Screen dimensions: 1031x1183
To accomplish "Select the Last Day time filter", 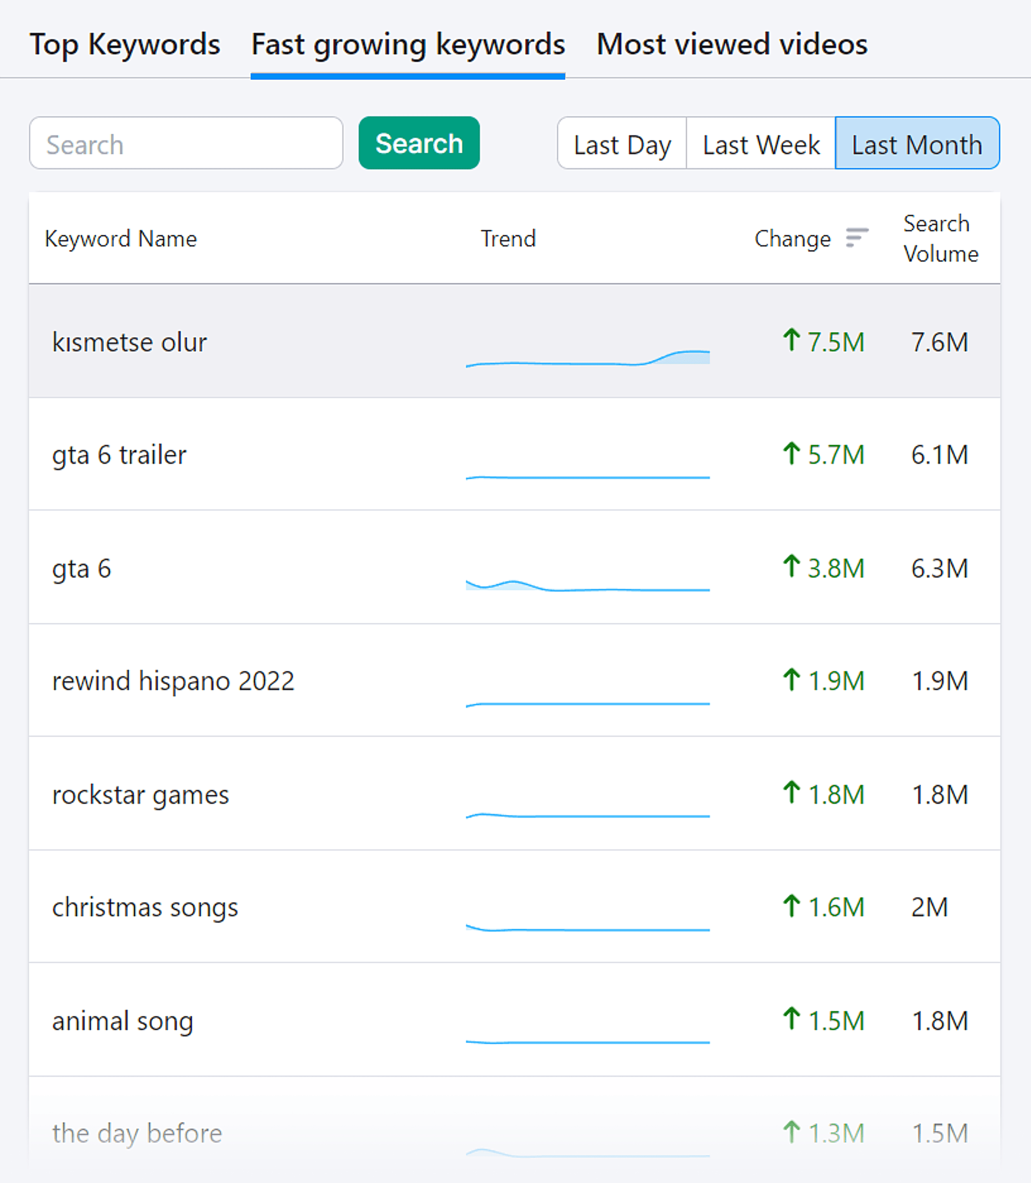I will pos(621,143).
